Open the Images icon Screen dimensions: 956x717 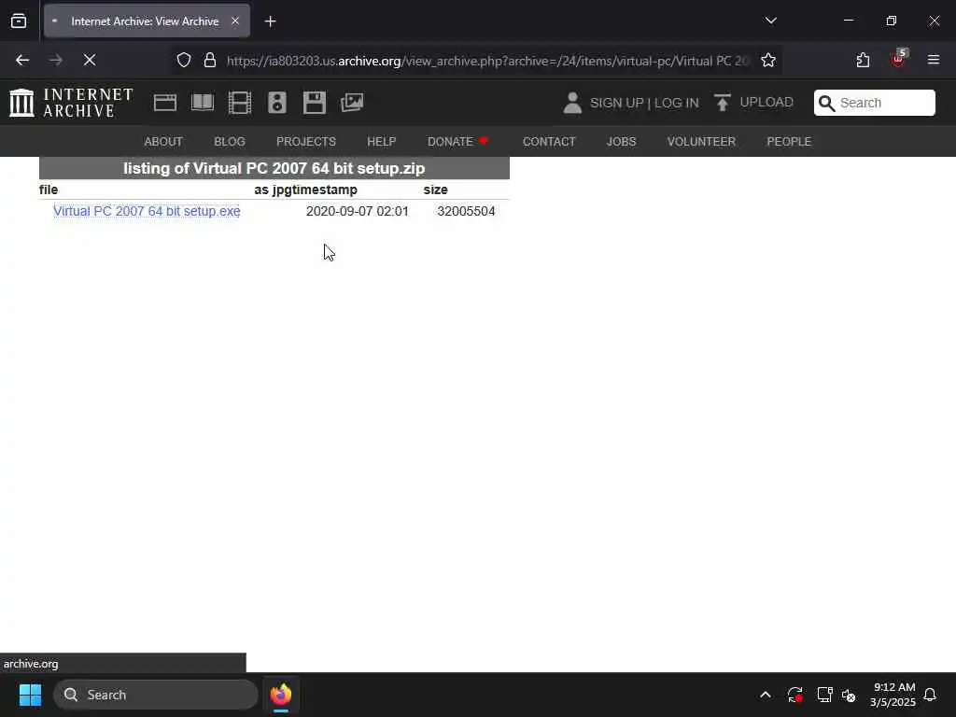tap(352, 103)
